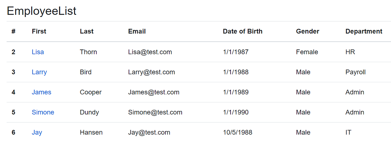This screenshot has height=148, width=391.
Task: Click the Gender column header
Action: tap(307, 31)
